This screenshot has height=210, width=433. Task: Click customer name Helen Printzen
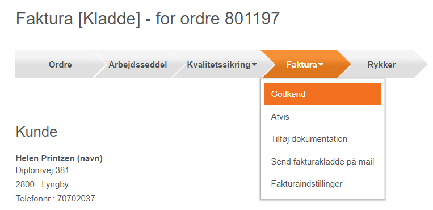click(45, 158)
